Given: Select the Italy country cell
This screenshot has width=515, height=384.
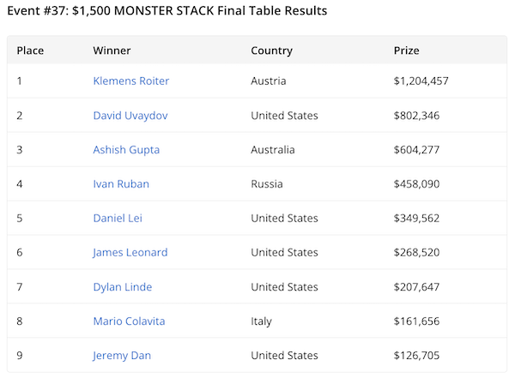Looking at the screenshot, I should (x=261, y=321).
